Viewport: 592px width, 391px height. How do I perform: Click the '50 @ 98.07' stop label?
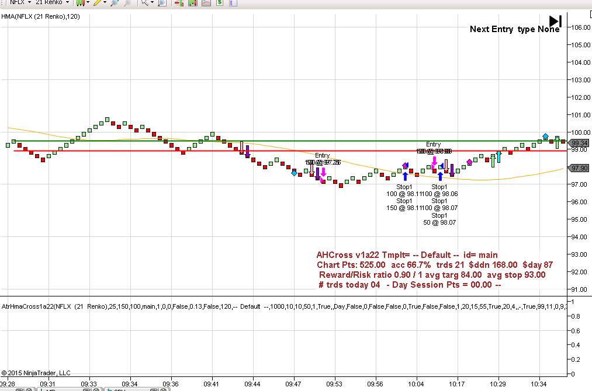439,222
